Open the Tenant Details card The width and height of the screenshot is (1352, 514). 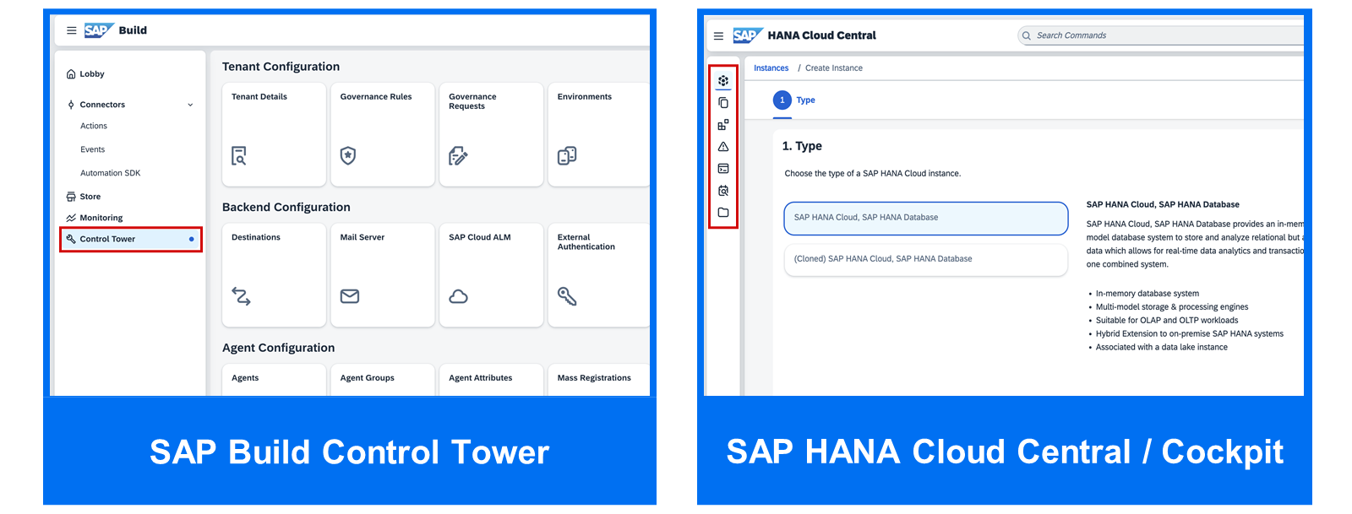click(274, 134)
